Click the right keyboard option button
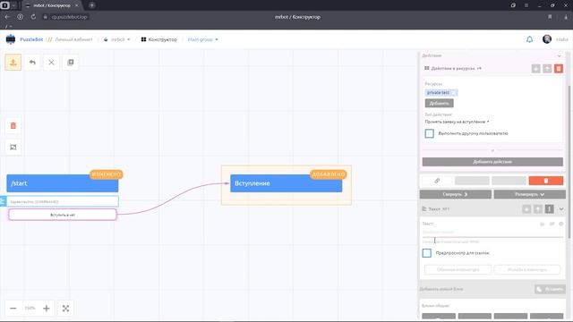This screenshot has width=573, height=322. [527, 270]
